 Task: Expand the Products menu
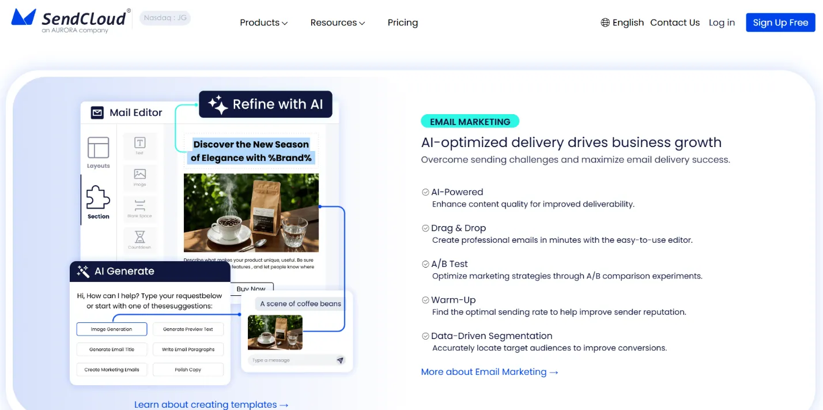coord(263,22)
